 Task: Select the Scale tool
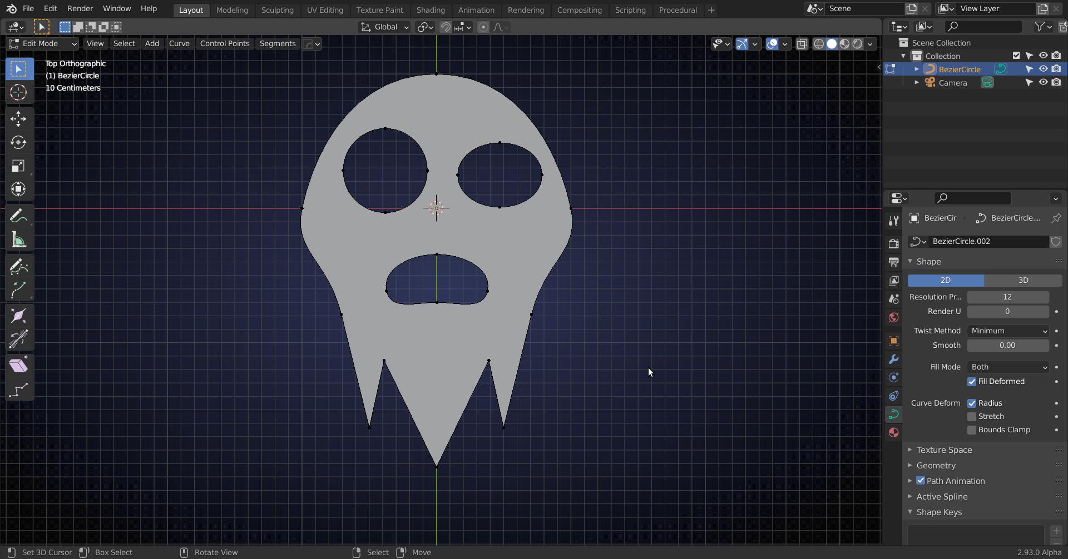click(x=18, y=166)
